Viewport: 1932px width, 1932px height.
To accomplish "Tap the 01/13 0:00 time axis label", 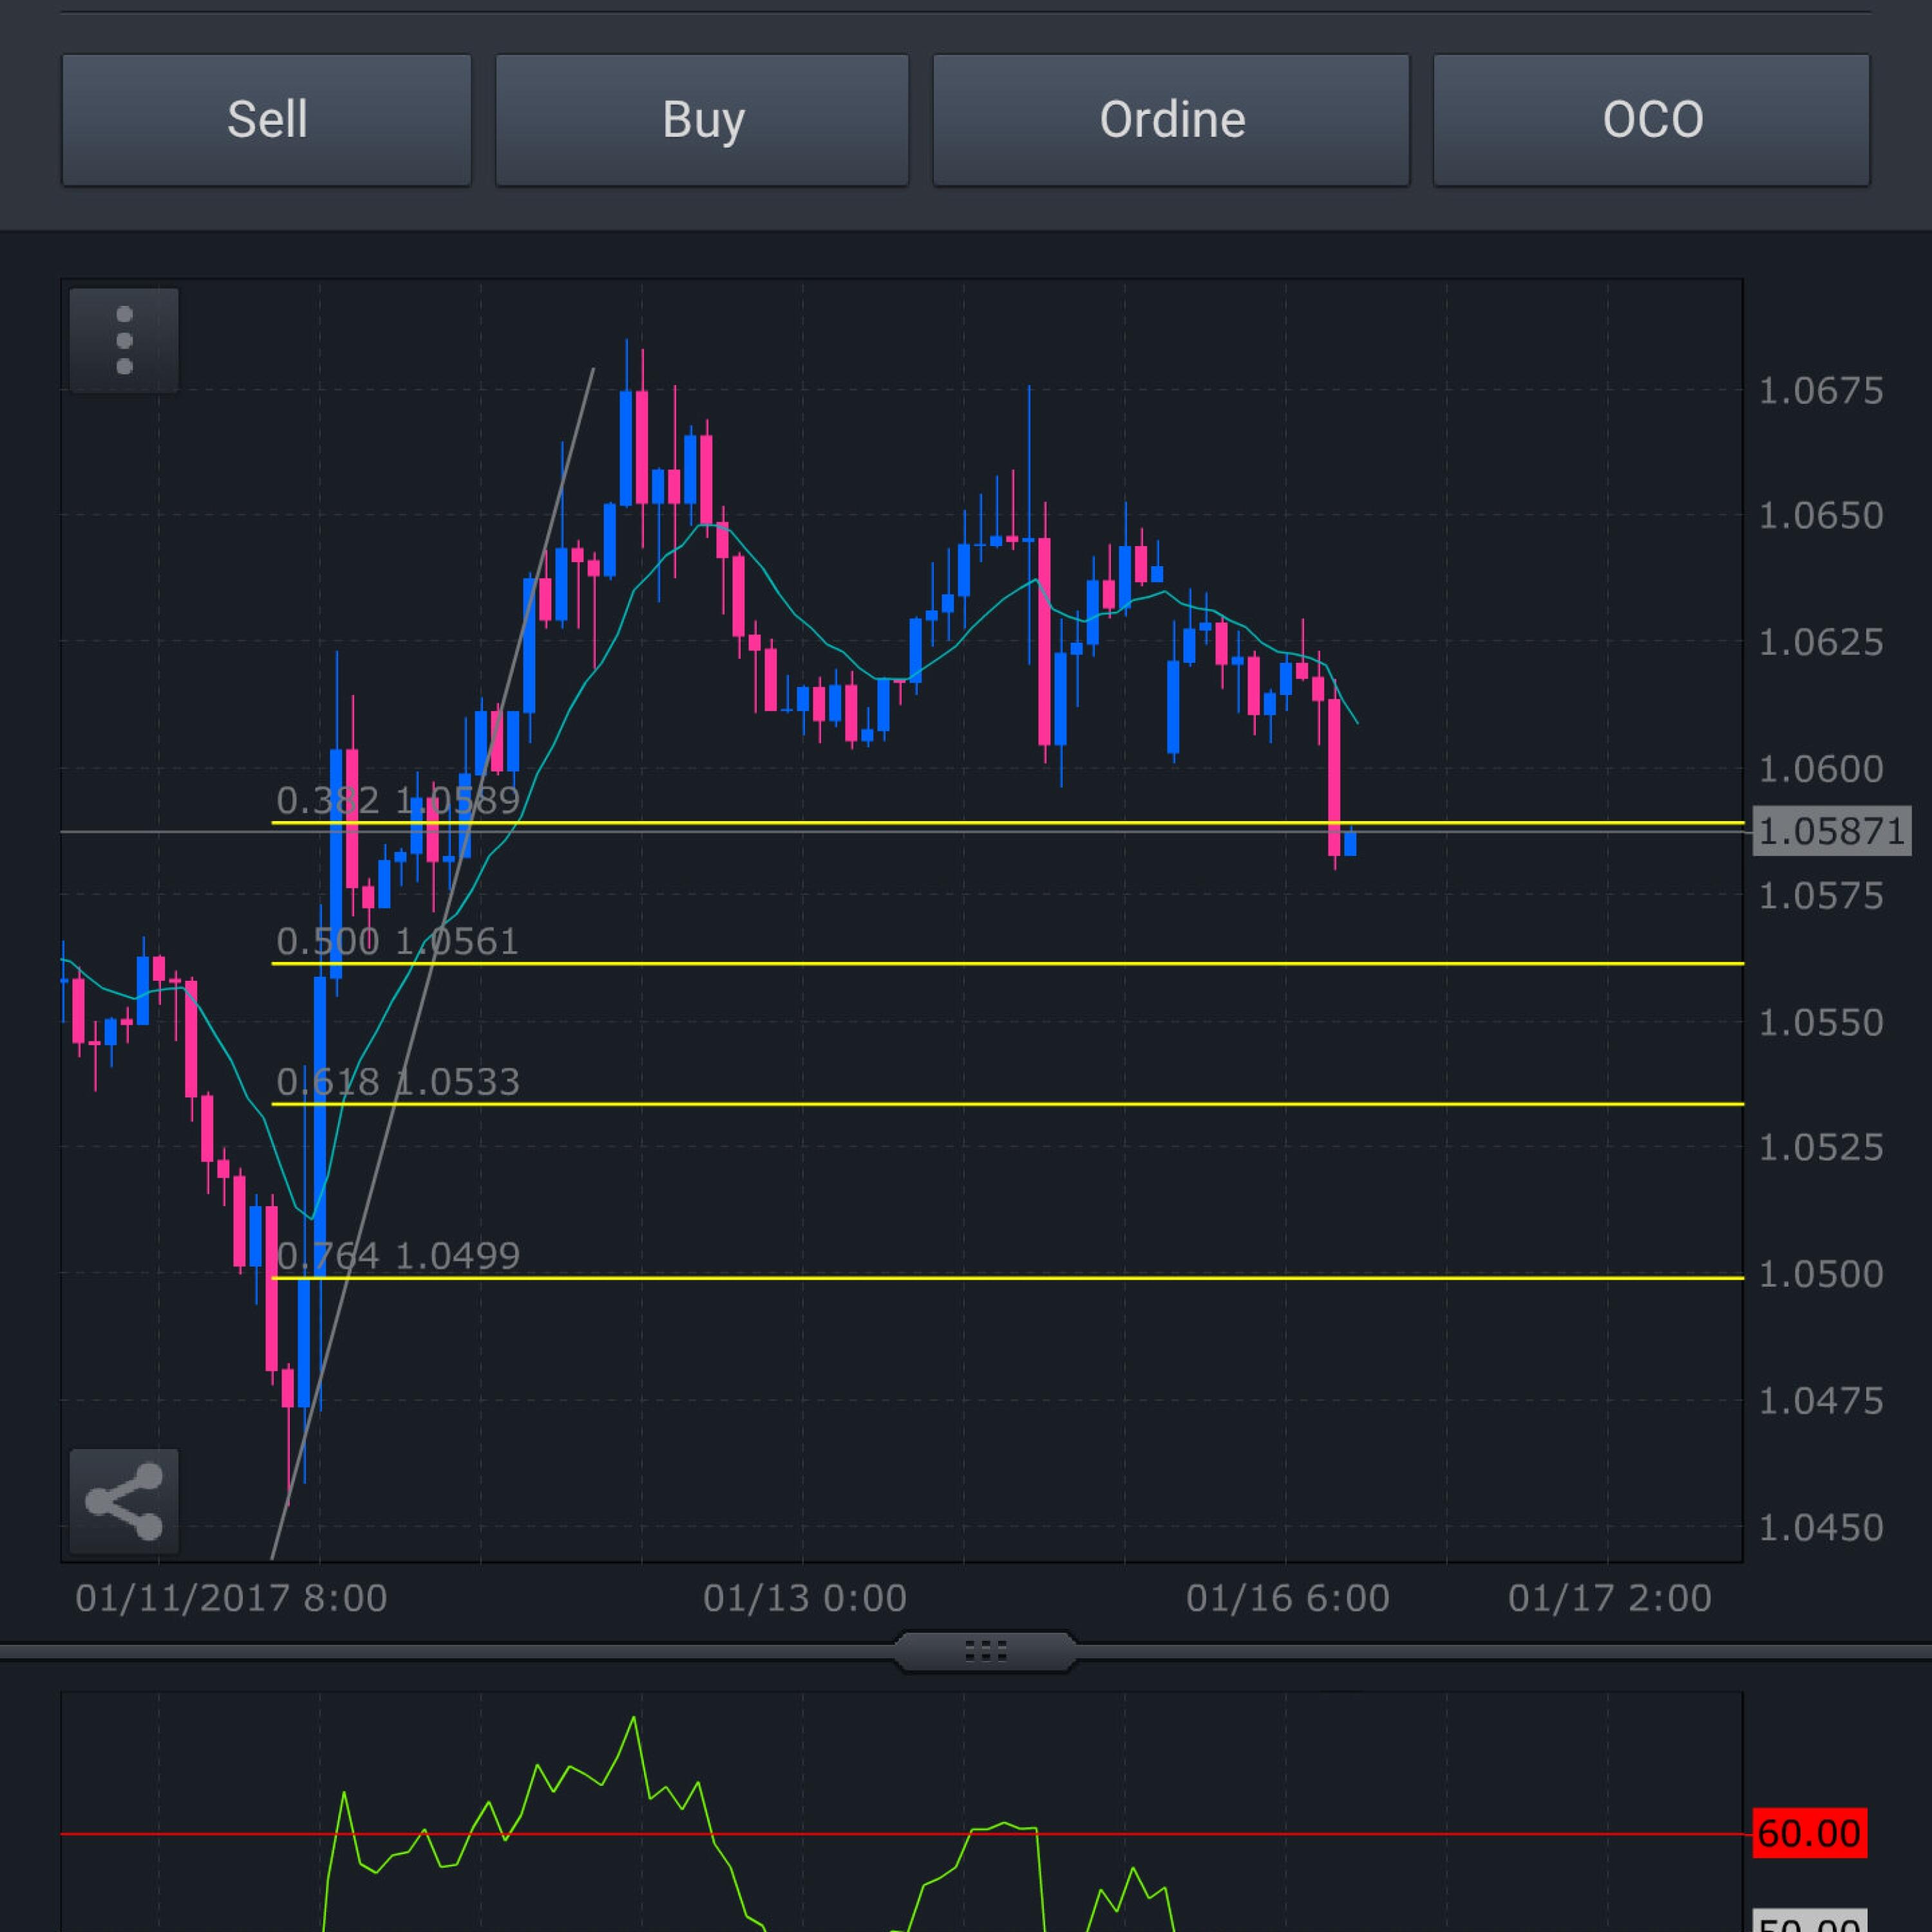I will (x=804, y=1598).
